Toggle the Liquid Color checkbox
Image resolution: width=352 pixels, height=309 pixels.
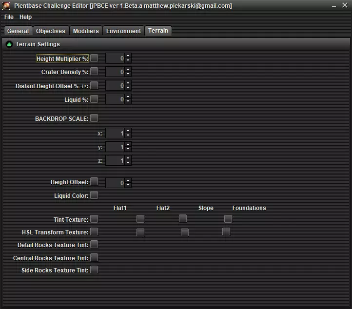(94, 195)
